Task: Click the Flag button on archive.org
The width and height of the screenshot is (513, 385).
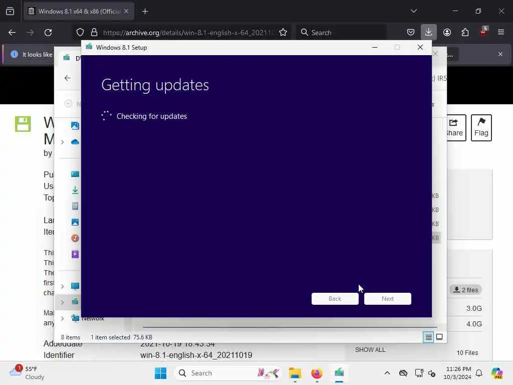Action: [481, 128]
